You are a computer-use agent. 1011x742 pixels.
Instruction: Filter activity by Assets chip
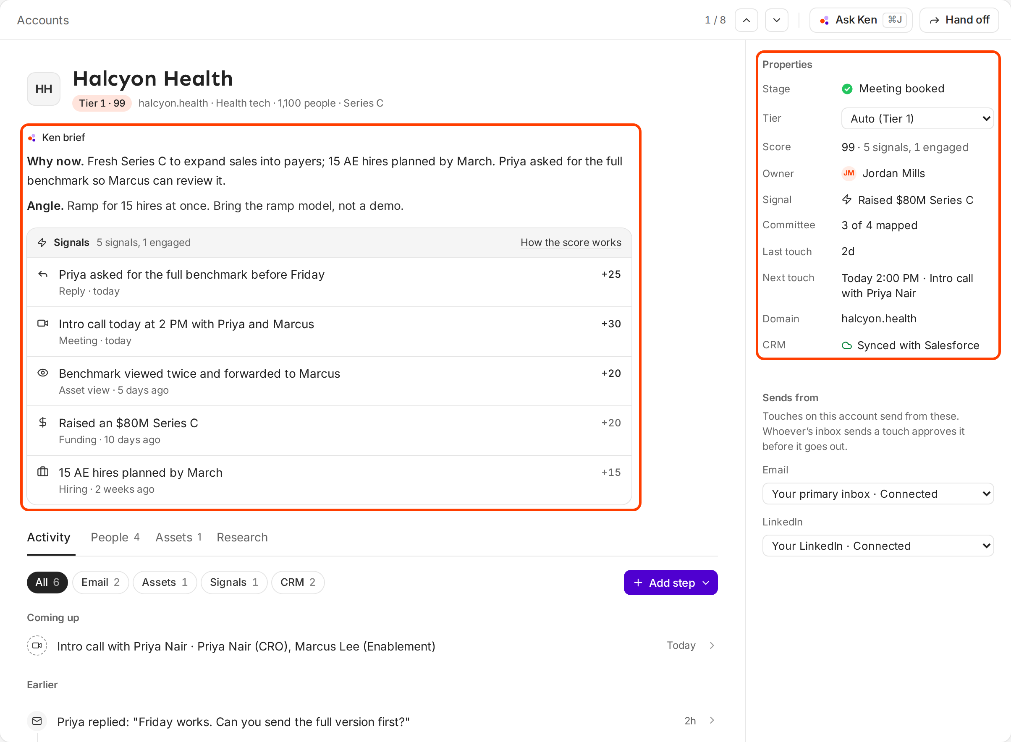tap(165, 583)
